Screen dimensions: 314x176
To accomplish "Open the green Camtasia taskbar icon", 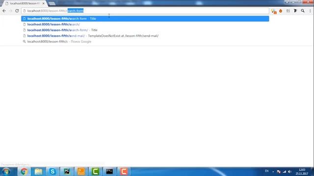I will (x=95, y=172).
